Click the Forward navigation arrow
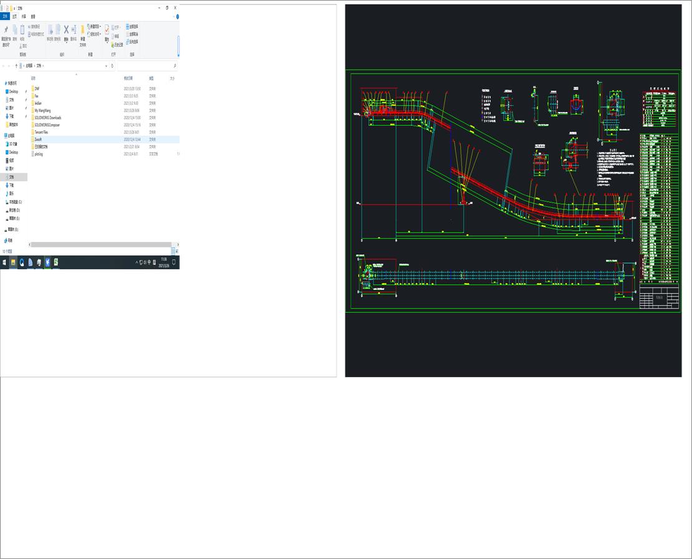 pos(9,65)
